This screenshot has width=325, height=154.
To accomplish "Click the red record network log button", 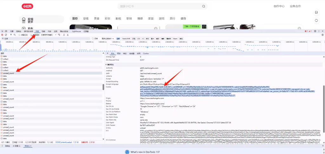I will click(2, 35).
